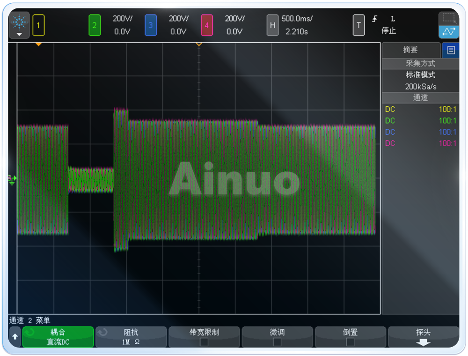Click the up arrow back button in menu

pos(15,337)
